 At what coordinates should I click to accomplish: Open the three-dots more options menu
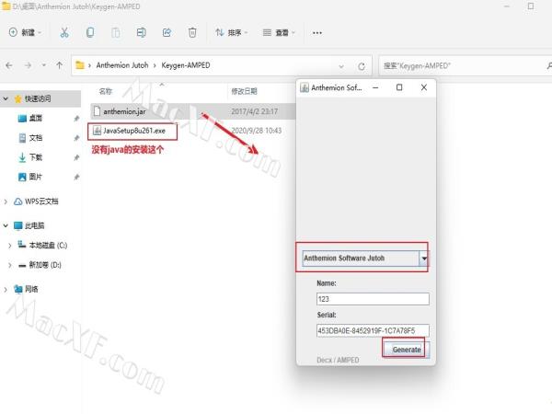pos(317,33)
